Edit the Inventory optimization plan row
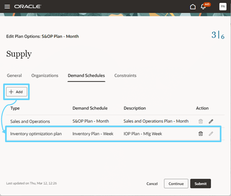 click(211, 134)
